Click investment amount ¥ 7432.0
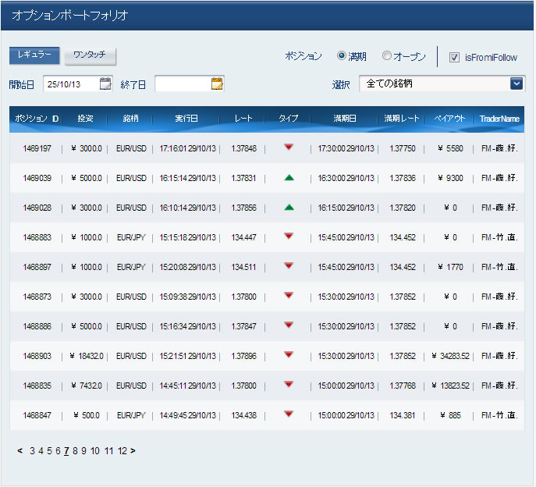Viewport: 536px width, 487px height. click(86, 386)
